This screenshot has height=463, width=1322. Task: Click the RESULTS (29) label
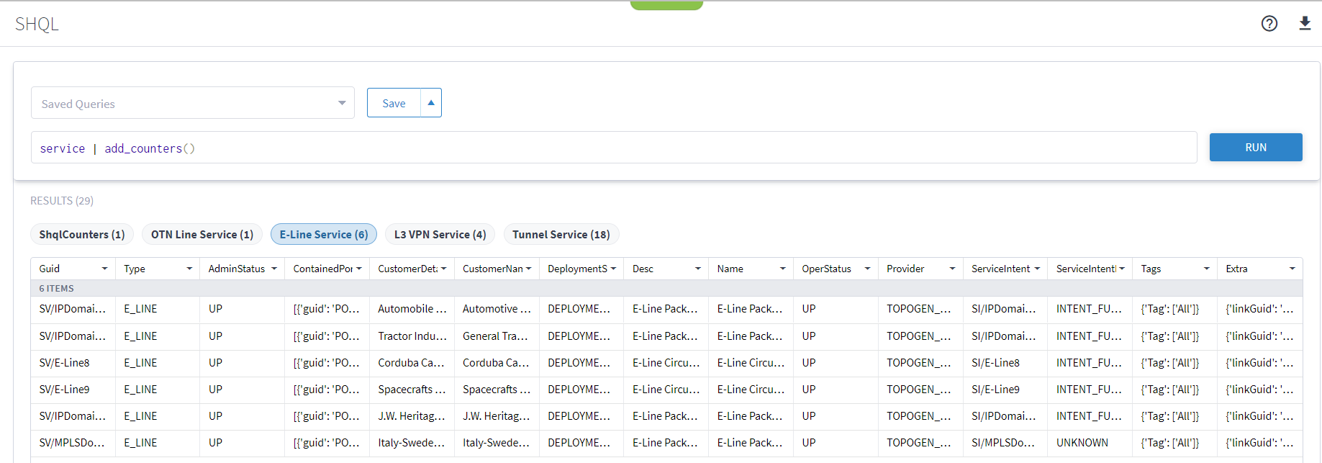(62, 201)
